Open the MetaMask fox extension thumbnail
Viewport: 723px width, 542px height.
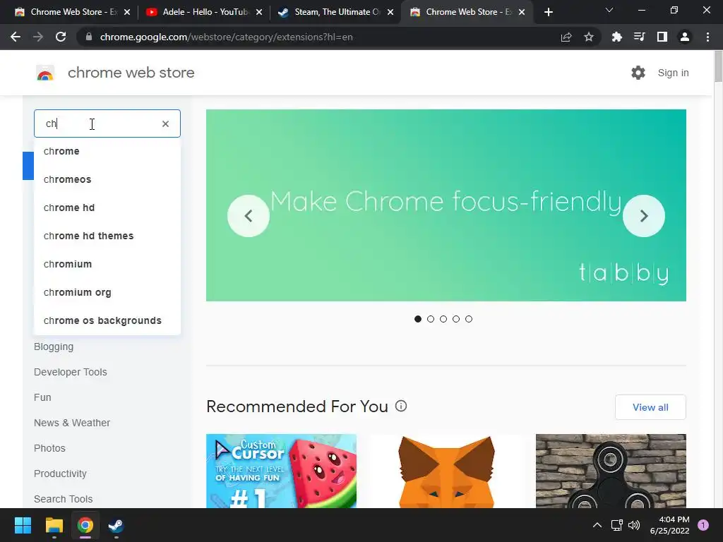(446, 471)
